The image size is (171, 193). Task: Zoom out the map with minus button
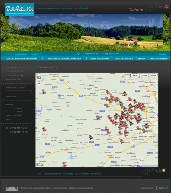click(x=39, y=85)
